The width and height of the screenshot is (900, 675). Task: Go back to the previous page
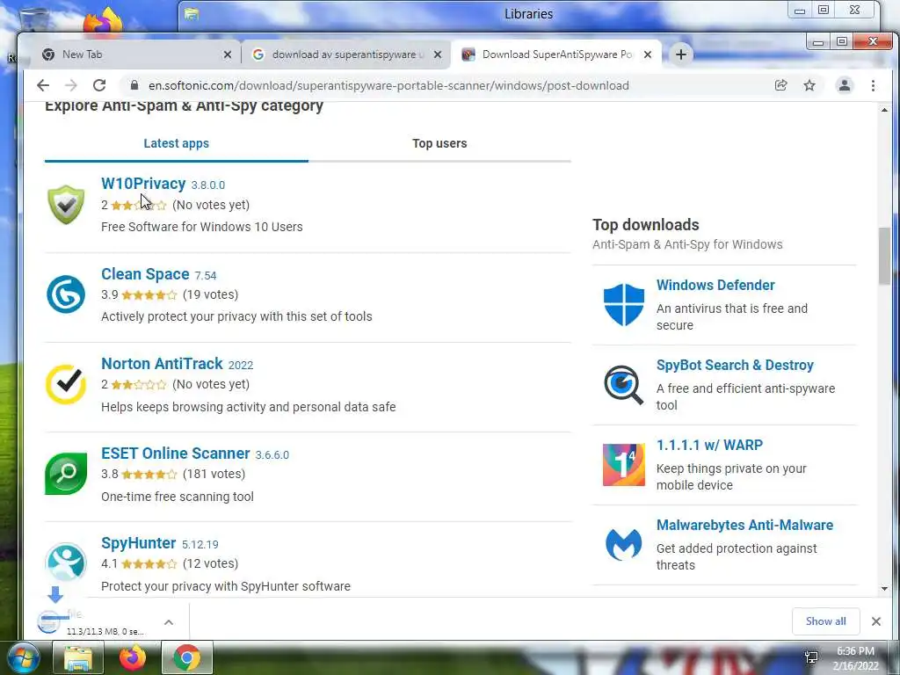[43, 85]
